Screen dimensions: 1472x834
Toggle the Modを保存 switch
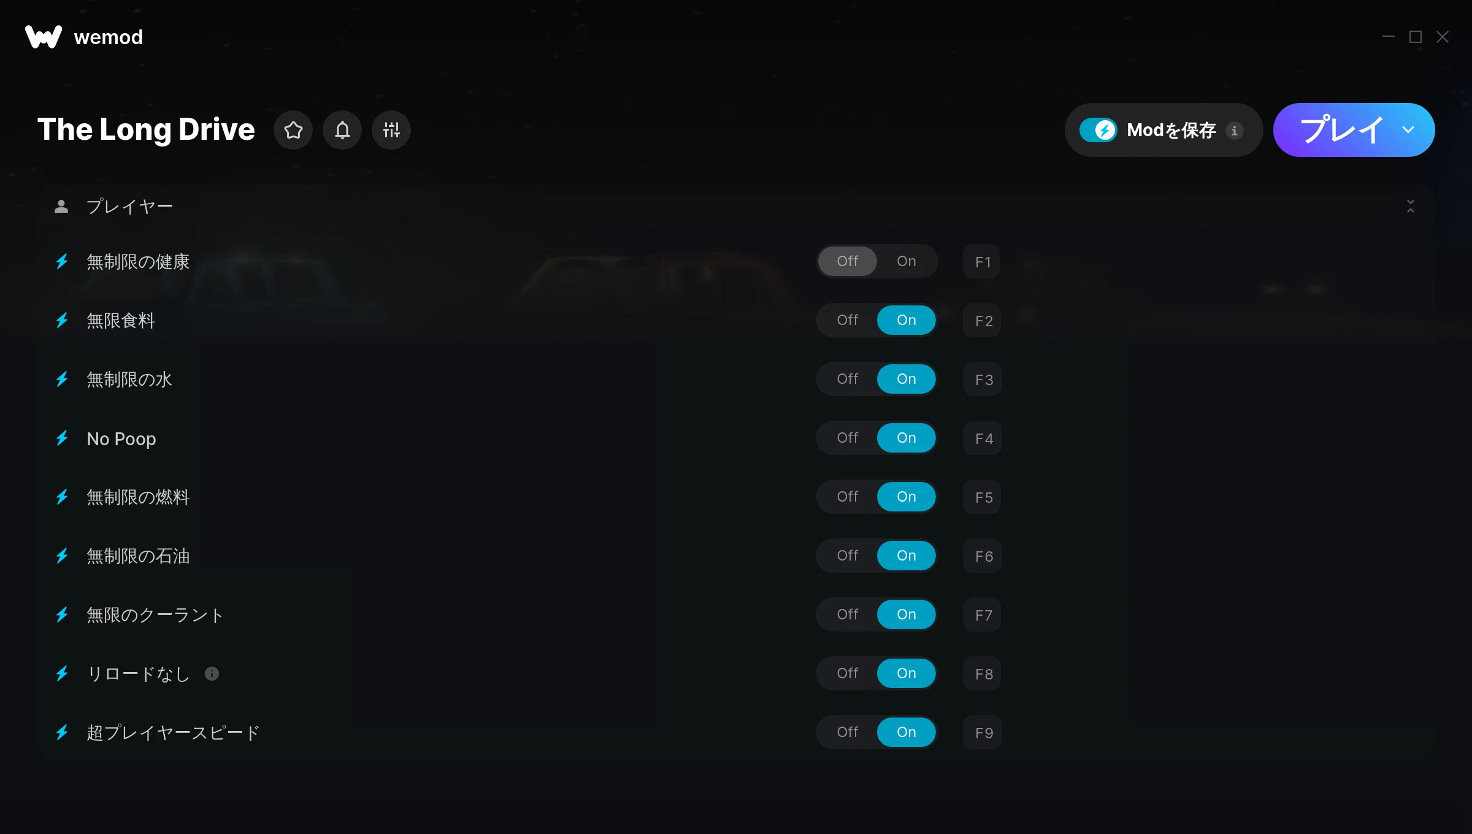click(1098, 130)
